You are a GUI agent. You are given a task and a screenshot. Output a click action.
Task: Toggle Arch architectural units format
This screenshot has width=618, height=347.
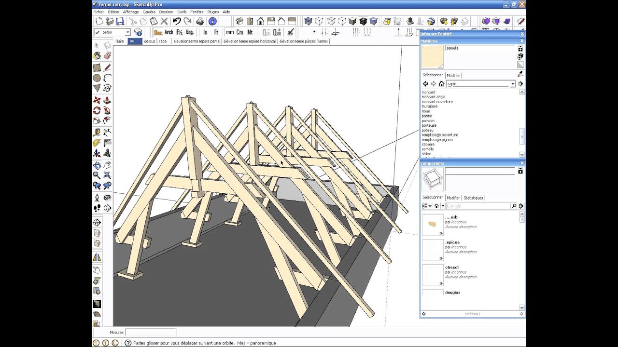tap(169, 32)
